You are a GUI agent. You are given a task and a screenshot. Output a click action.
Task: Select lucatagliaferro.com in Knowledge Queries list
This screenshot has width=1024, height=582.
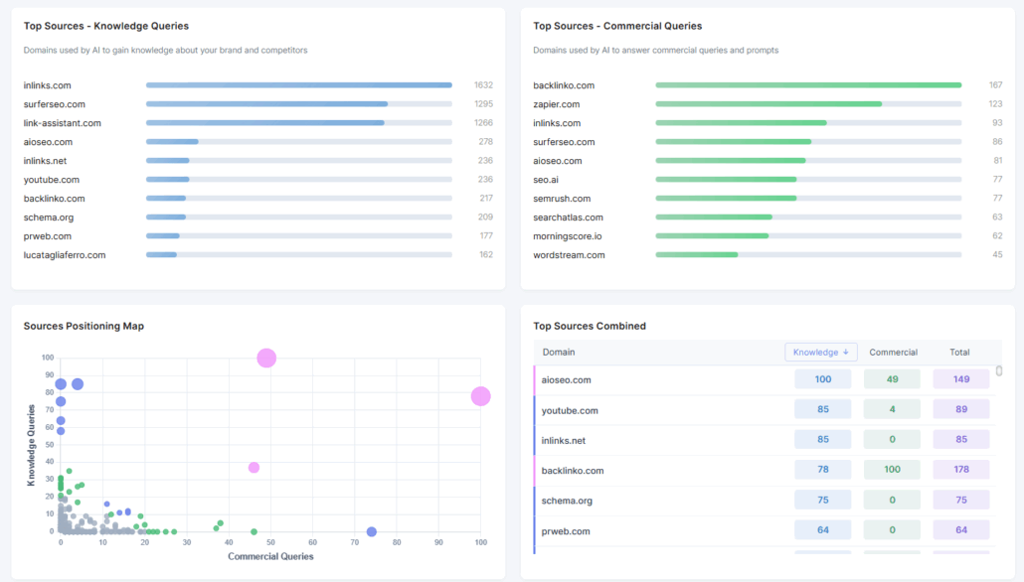pyautogui.click(x=64, y=256)
